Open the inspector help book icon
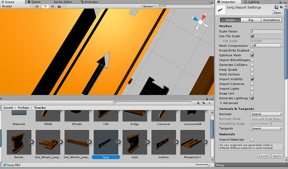288x169 pixels. [x=276, y=8]
